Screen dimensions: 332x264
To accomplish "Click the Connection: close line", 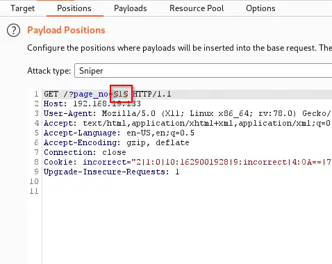I will pos(85,152).
